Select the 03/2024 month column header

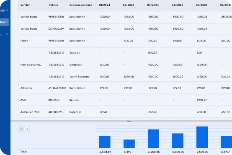[153, 5]
